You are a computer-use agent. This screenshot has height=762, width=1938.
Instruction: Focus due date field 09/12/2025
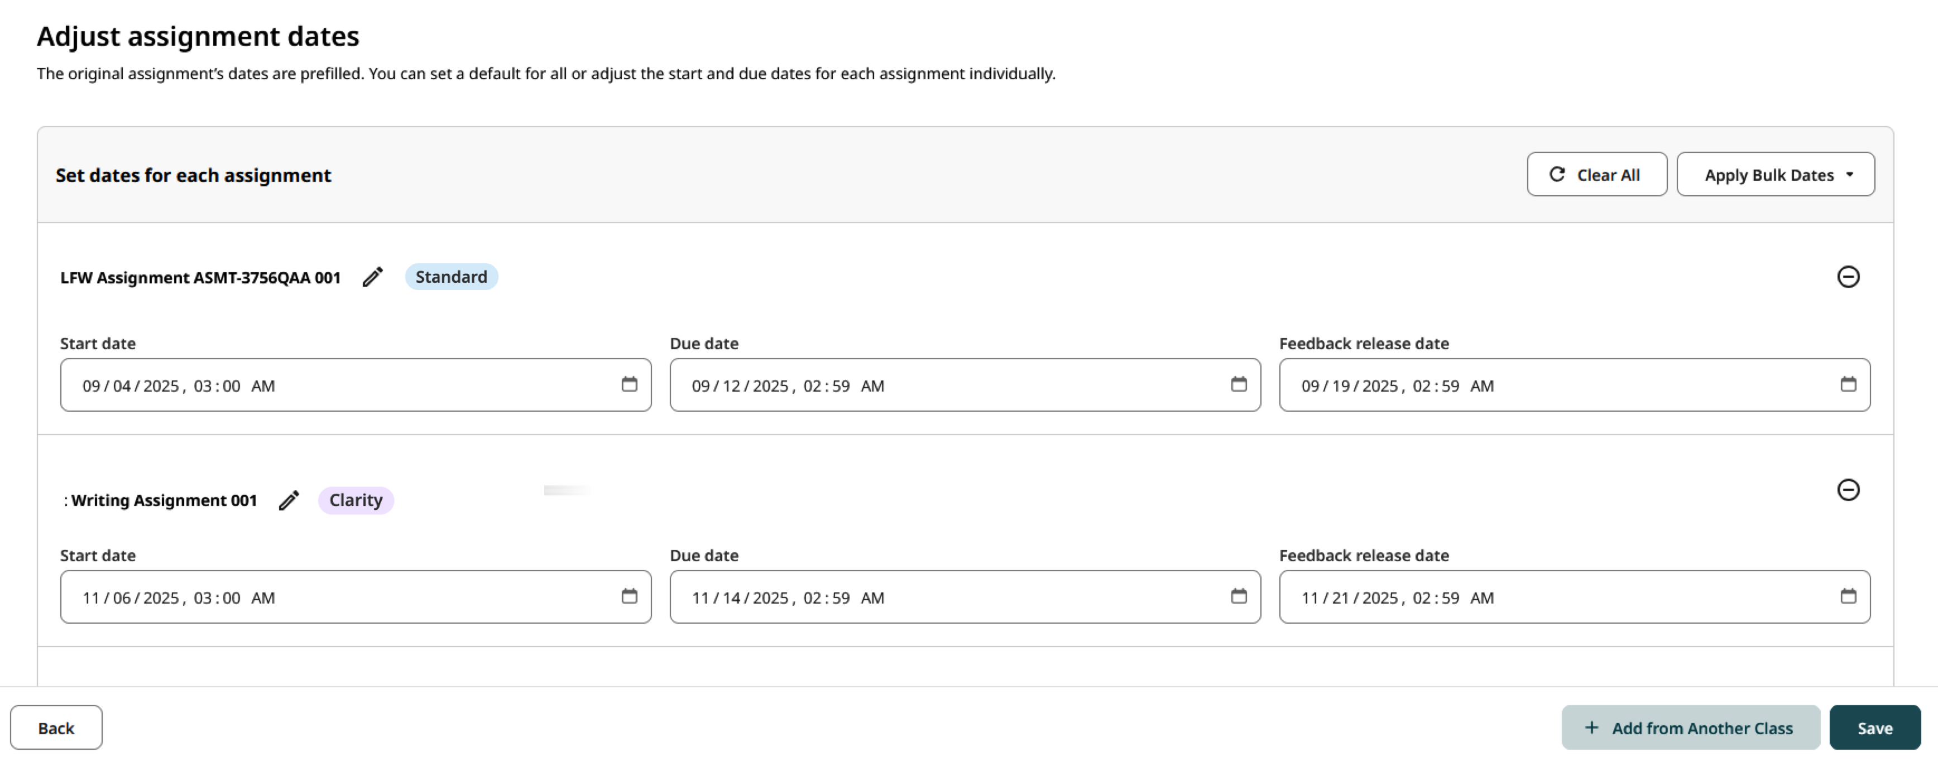click(x=965, y=385)
